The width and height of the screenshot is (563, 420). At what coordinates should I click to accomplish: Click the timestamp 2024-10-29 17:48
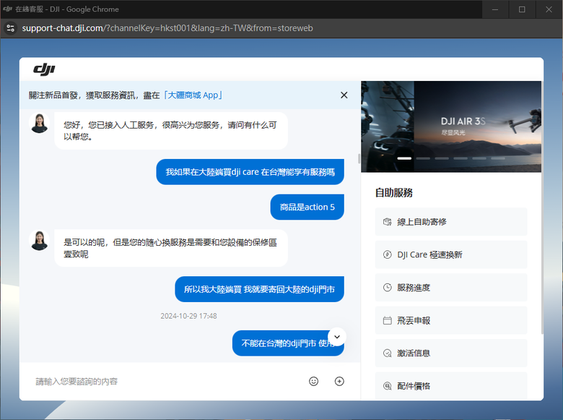click(188, 316)
